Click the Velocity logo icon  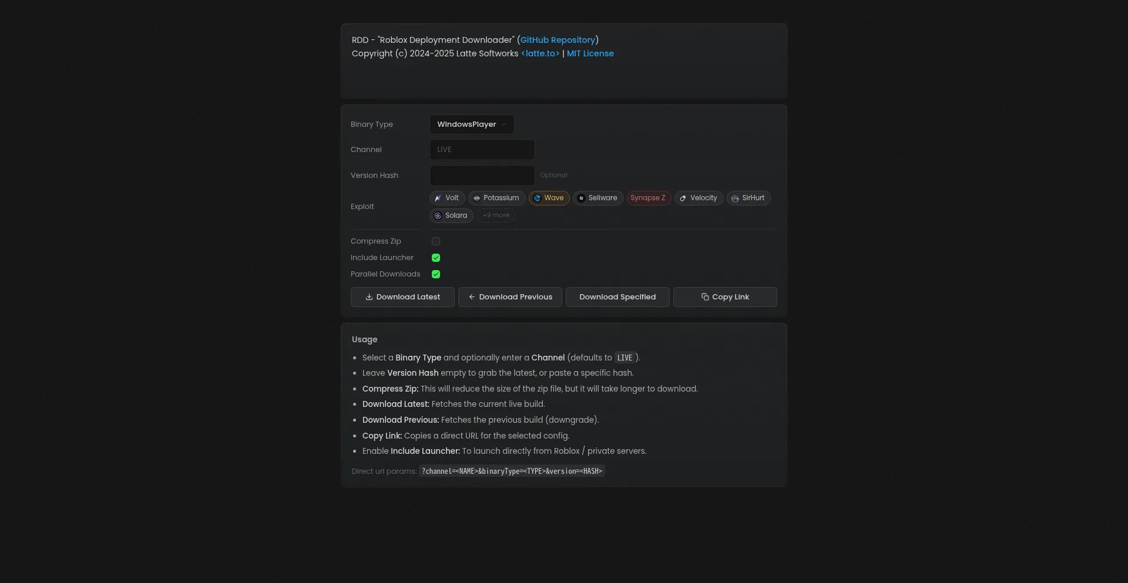click(x=683, y=198)
